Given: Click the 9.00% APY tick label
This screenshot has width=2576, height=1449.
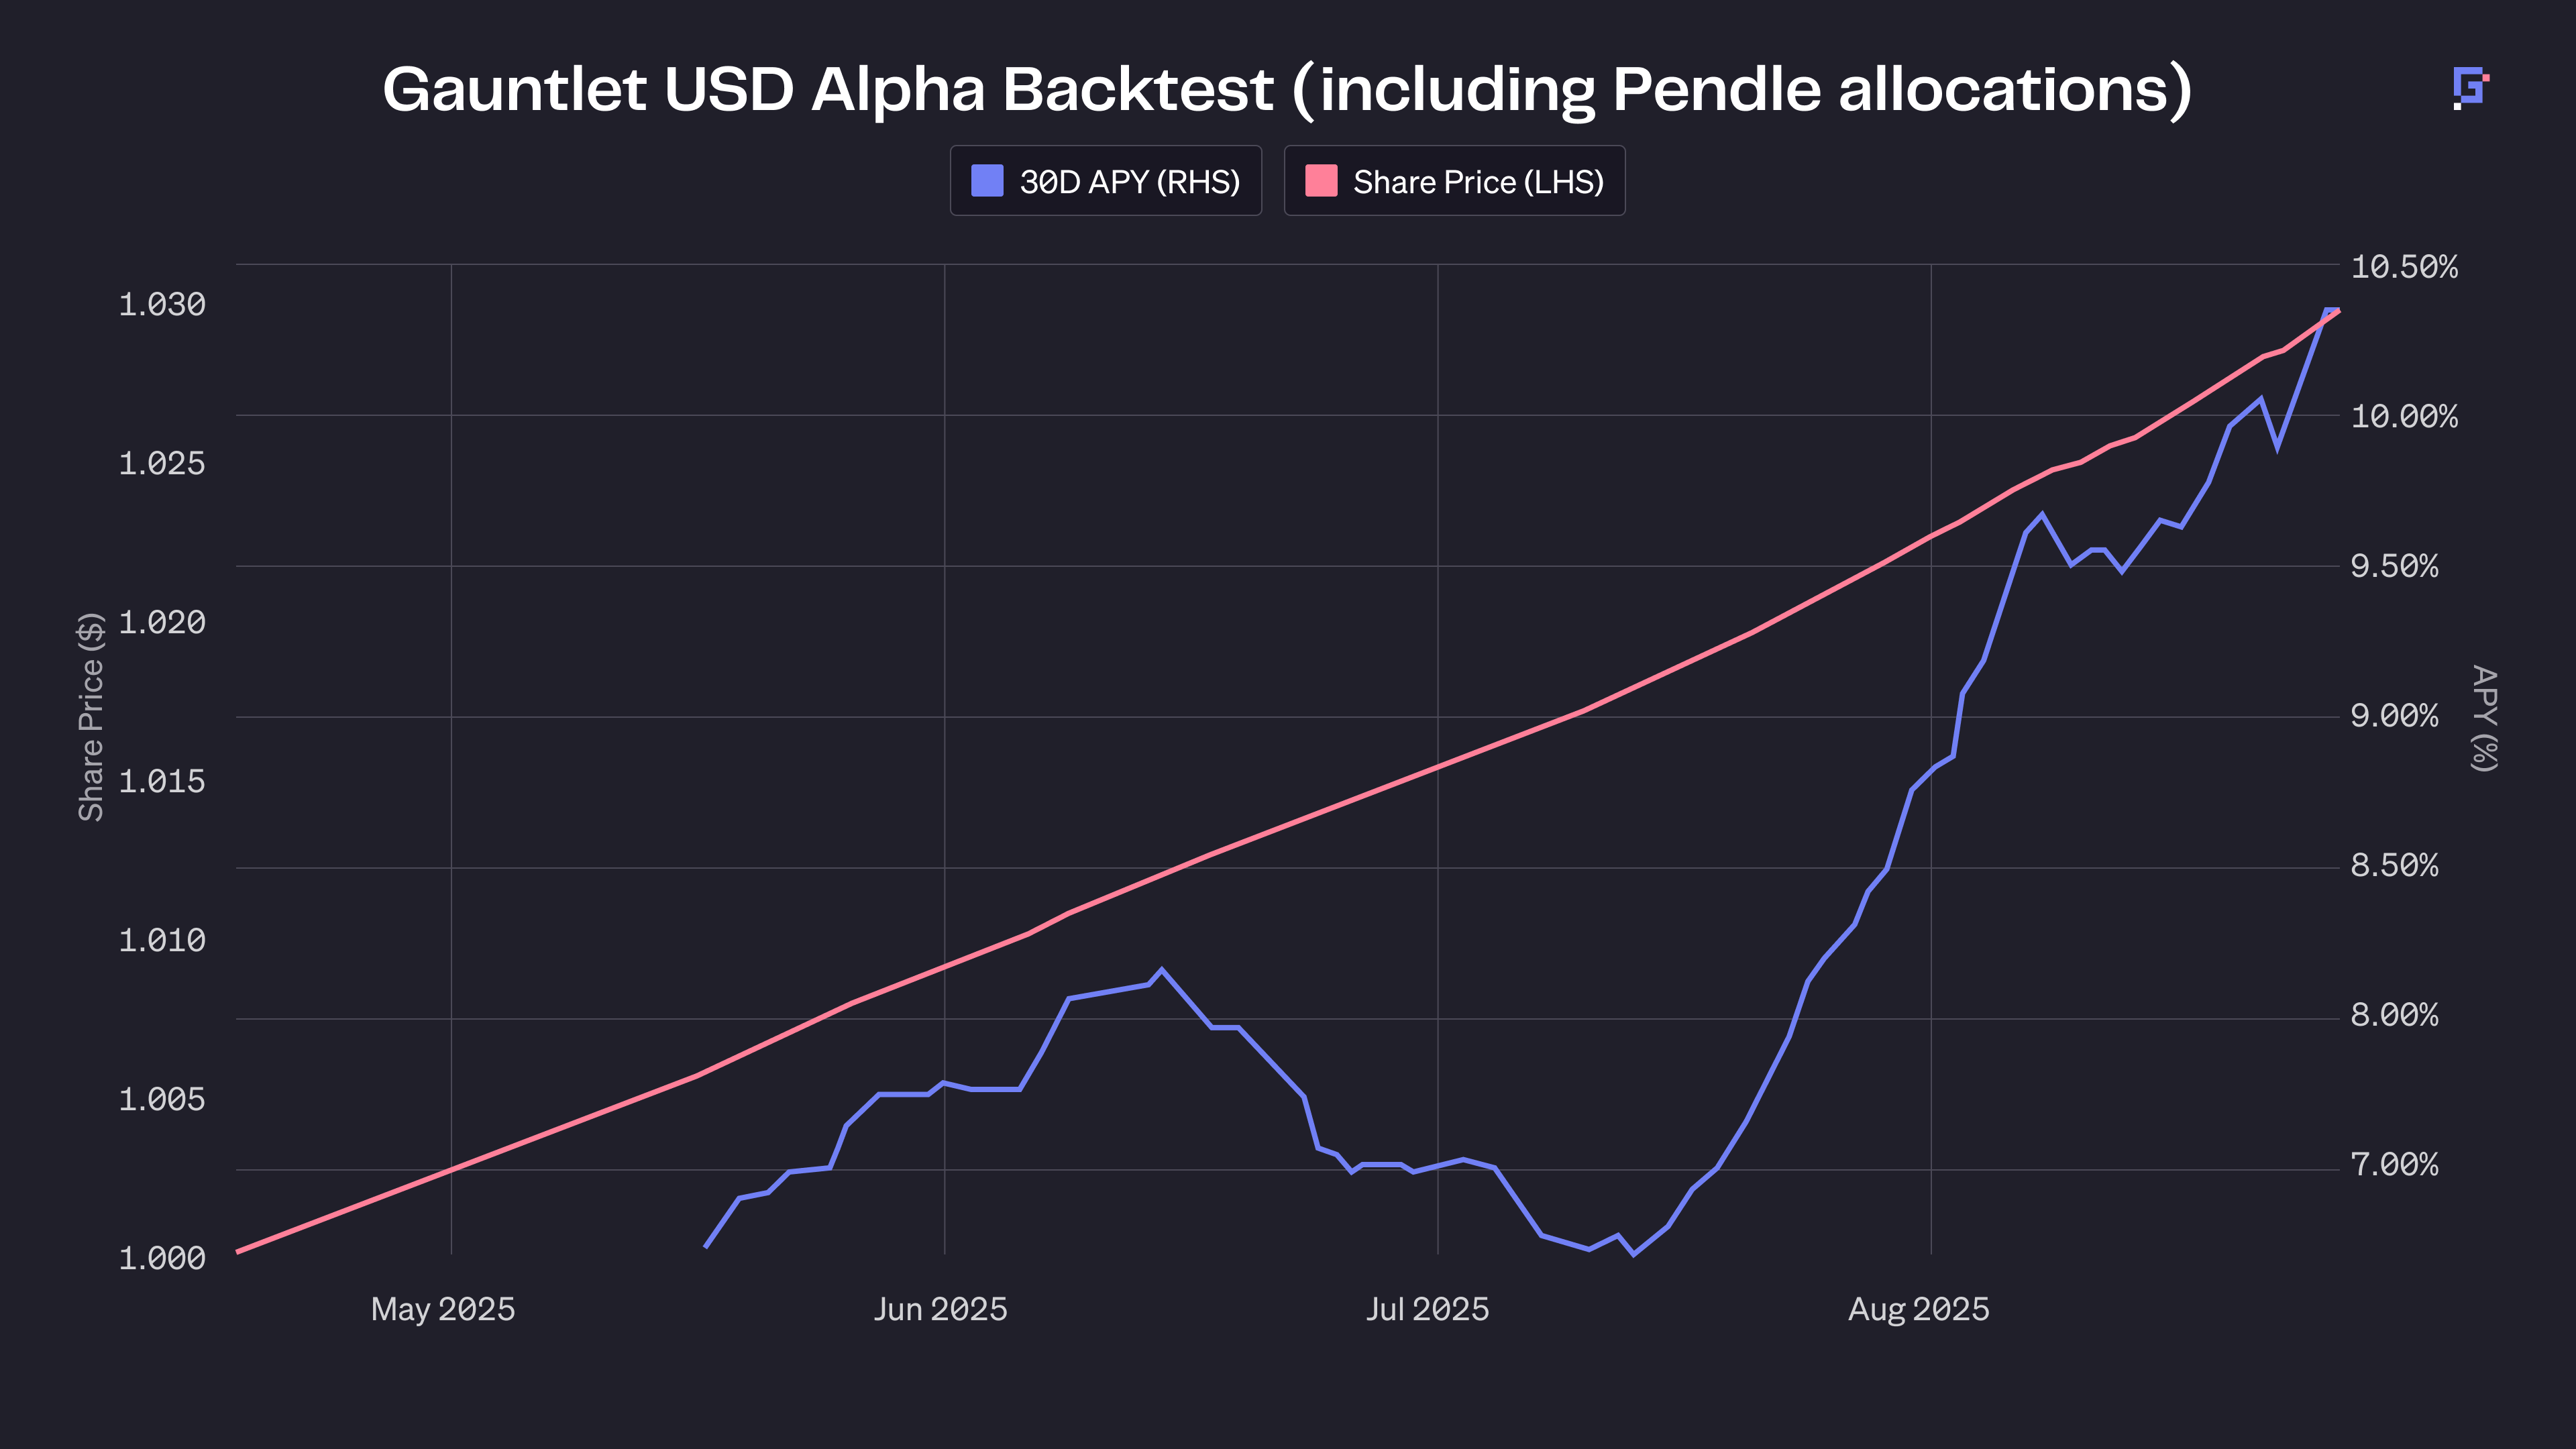Looking at the screenshot, I should click(2394, 716).
